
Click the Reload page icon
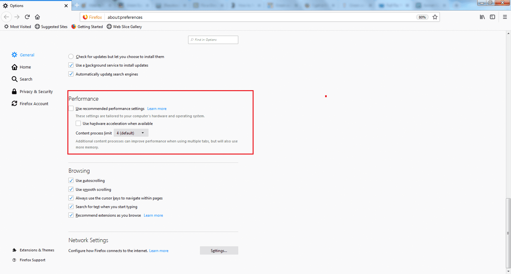pos(27,17)
